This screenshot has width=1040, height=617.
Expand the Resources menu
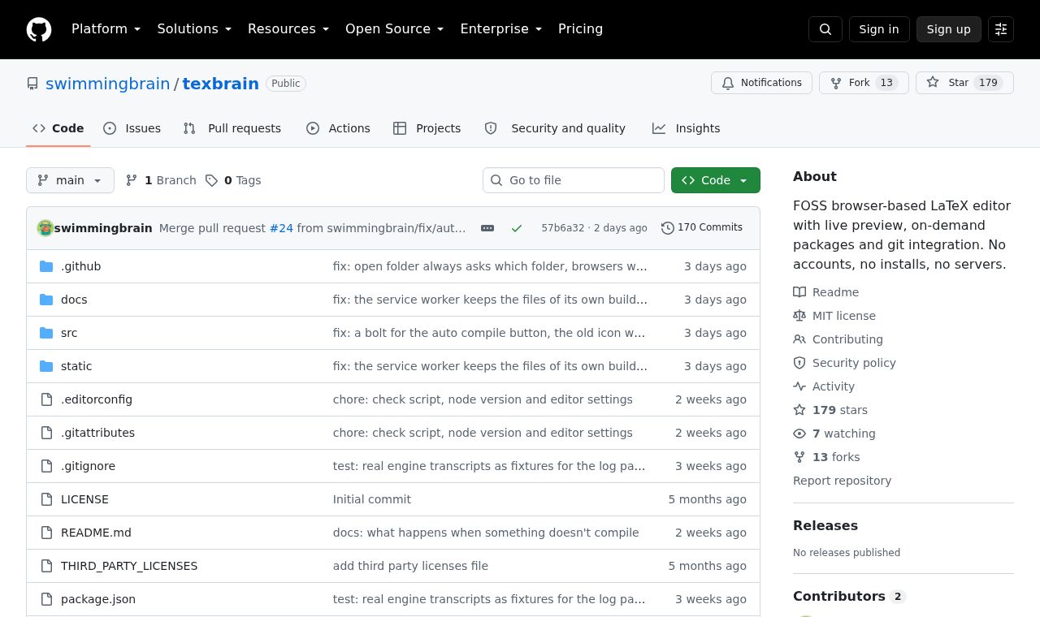tap(288, 29)
